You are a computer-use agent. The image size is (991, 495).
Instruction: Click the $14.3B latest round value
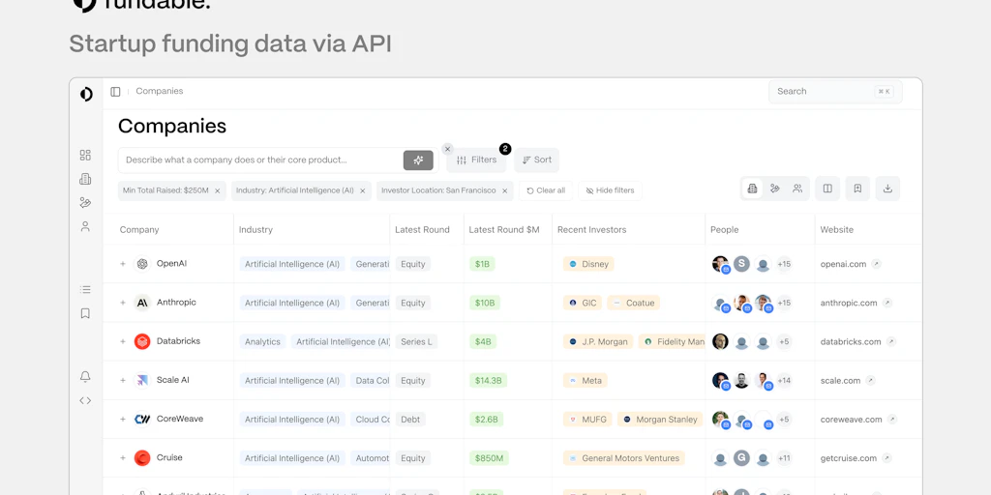[x=488, y=381]
